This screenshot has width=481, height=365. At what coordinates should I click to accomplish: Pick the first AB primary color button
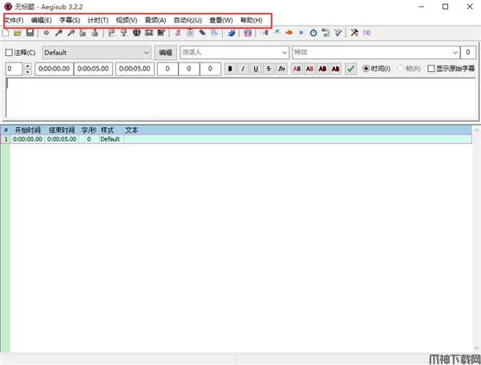(x=297, y=69)
